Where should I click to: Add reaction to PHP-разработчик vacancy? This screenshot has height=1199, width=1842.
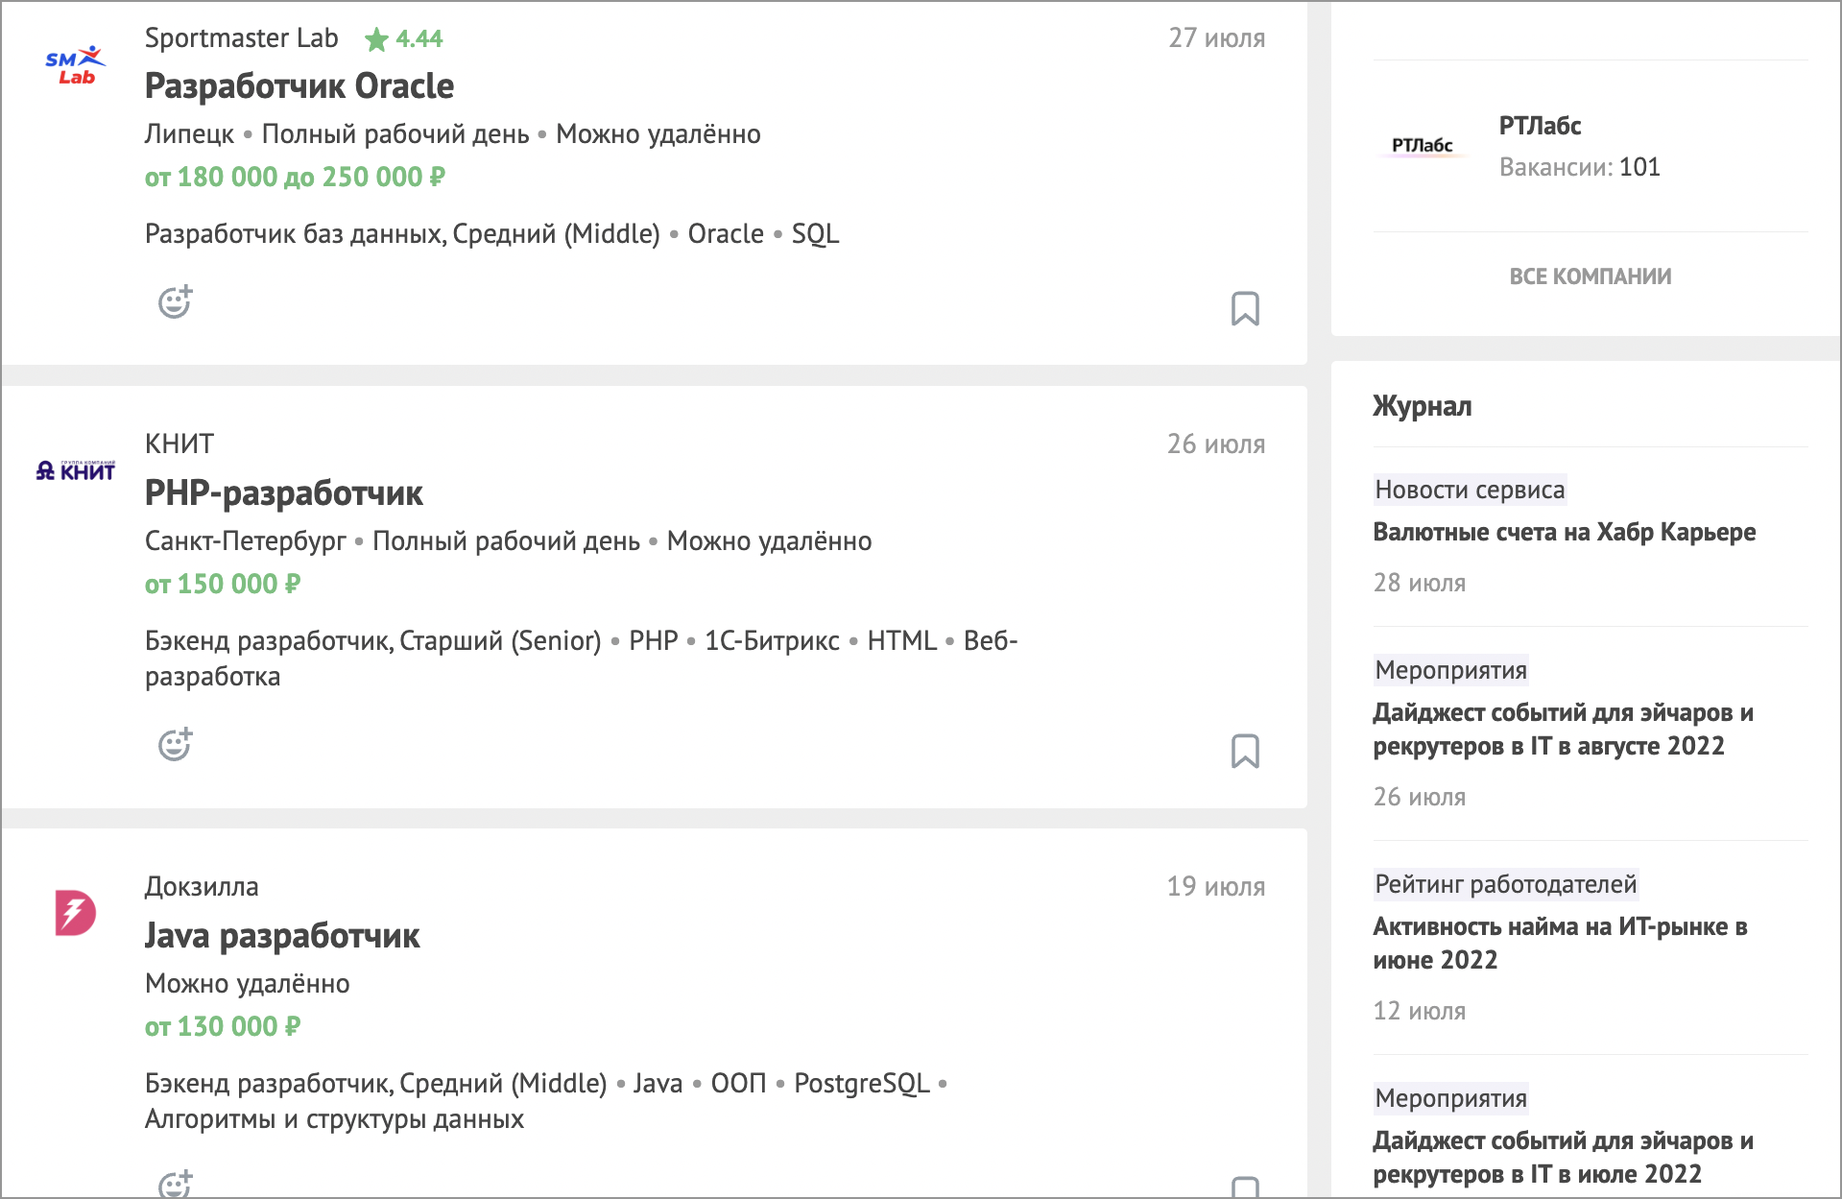point(175,744)
